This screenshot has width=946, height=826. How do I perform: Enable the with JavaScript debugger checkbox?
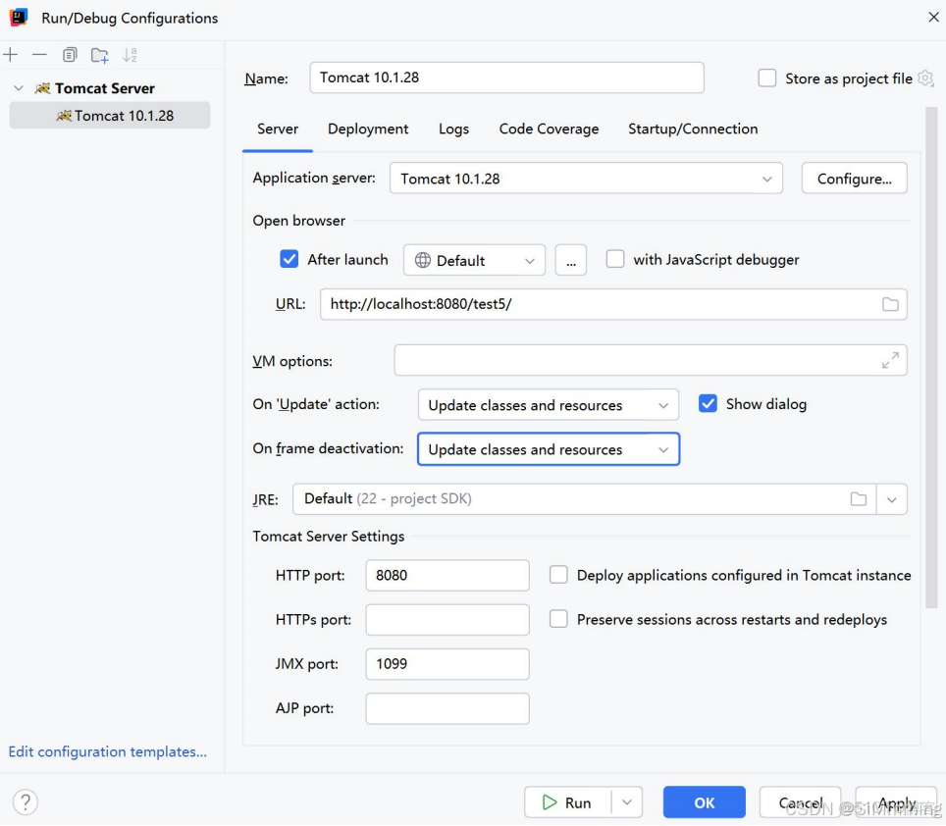click(x=615, y=259)
